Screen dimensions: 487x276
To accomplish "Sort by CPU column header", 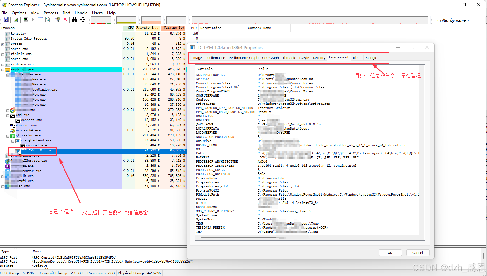I will click(x=129, y=28).
